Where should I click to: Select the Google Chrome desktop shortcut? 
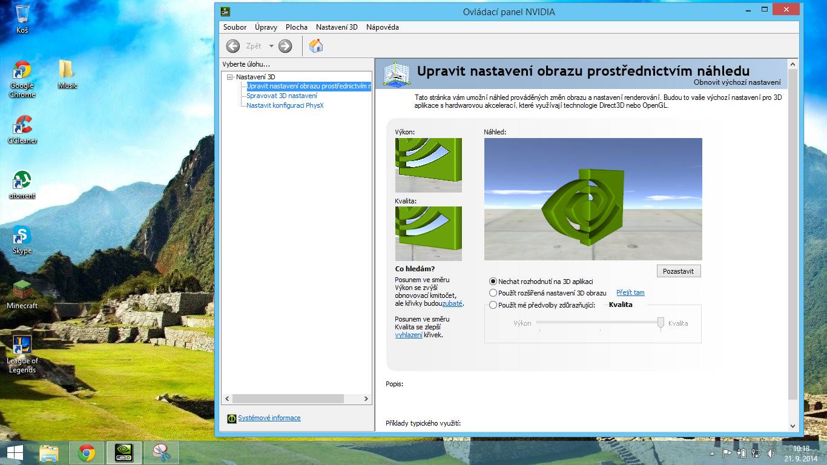coord(22,79)
